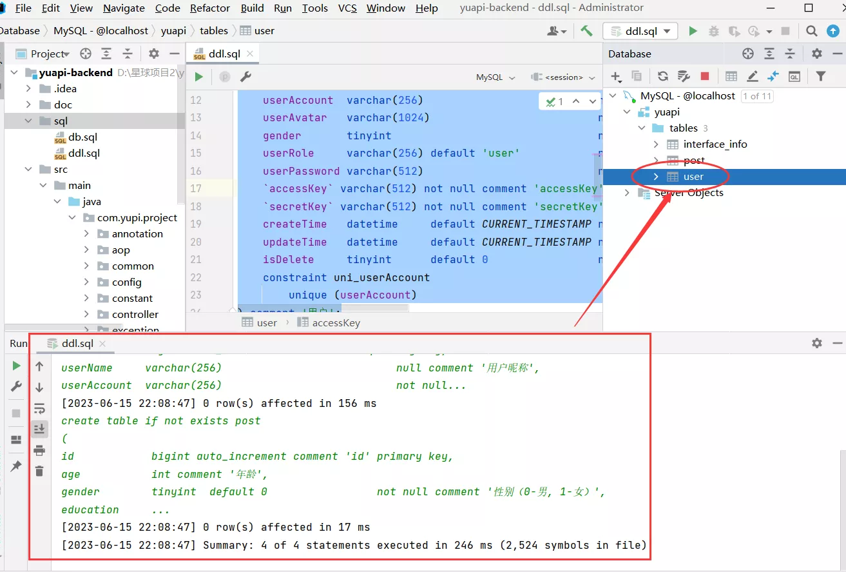Click Down the stack trace arrow
The image size is (846, 572).
point(39,388)
